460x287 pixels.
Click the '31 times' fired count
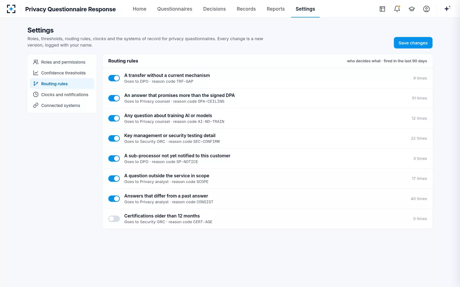419,98
